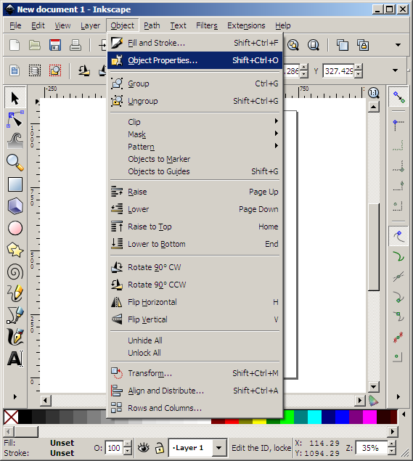Click the Print icon
413x461 pixels.
tap(75, 45)
